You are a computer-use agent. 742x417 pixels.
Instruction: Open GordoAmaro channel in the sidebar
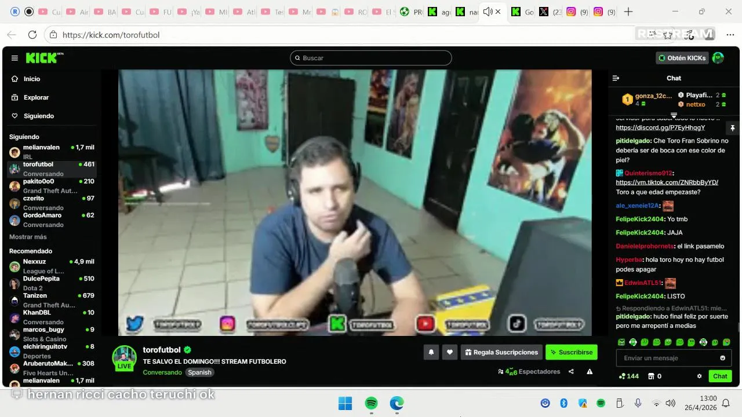point(52,220)
